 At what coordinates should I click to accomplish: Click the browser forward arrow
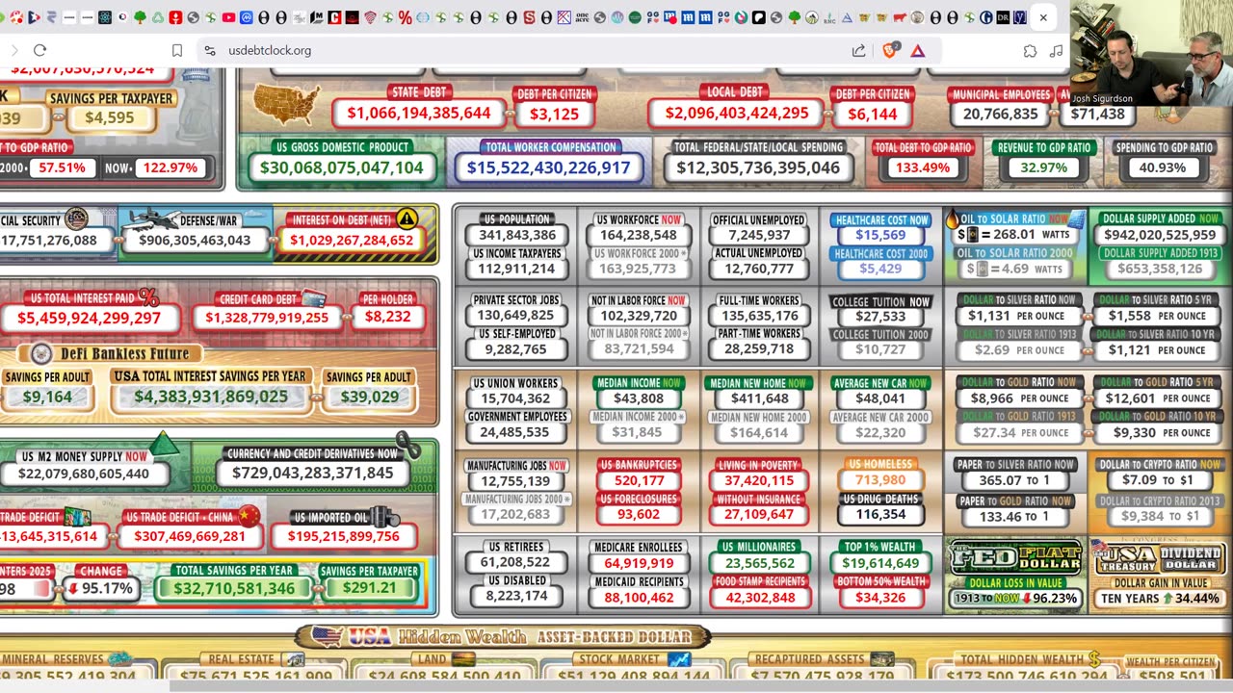[x=13, y=50]
